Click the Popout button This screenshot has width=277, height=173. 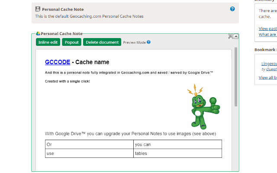(x=71, y=42)
